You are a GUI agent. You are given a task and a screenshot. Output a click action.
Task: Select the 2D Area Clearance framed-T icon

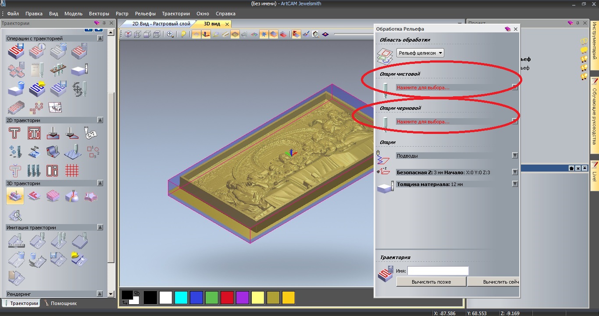pos(34,133)
